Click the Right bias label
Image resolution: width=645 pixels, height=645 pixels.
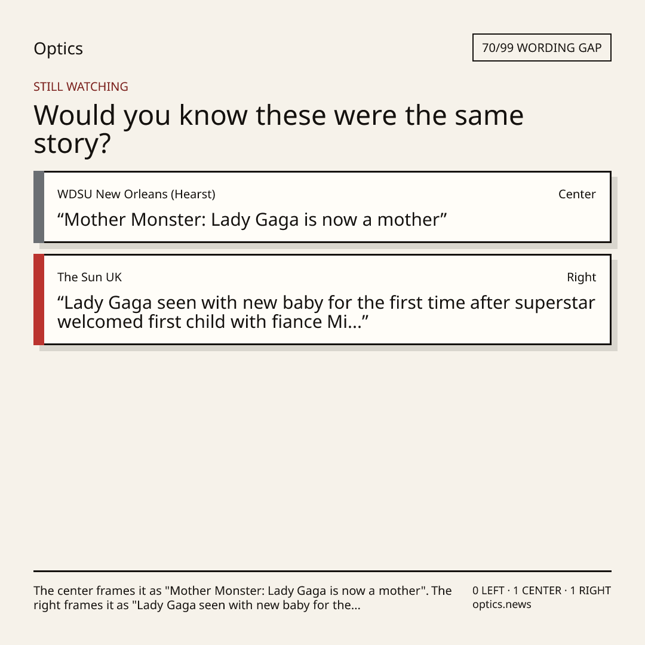(581, 277)
